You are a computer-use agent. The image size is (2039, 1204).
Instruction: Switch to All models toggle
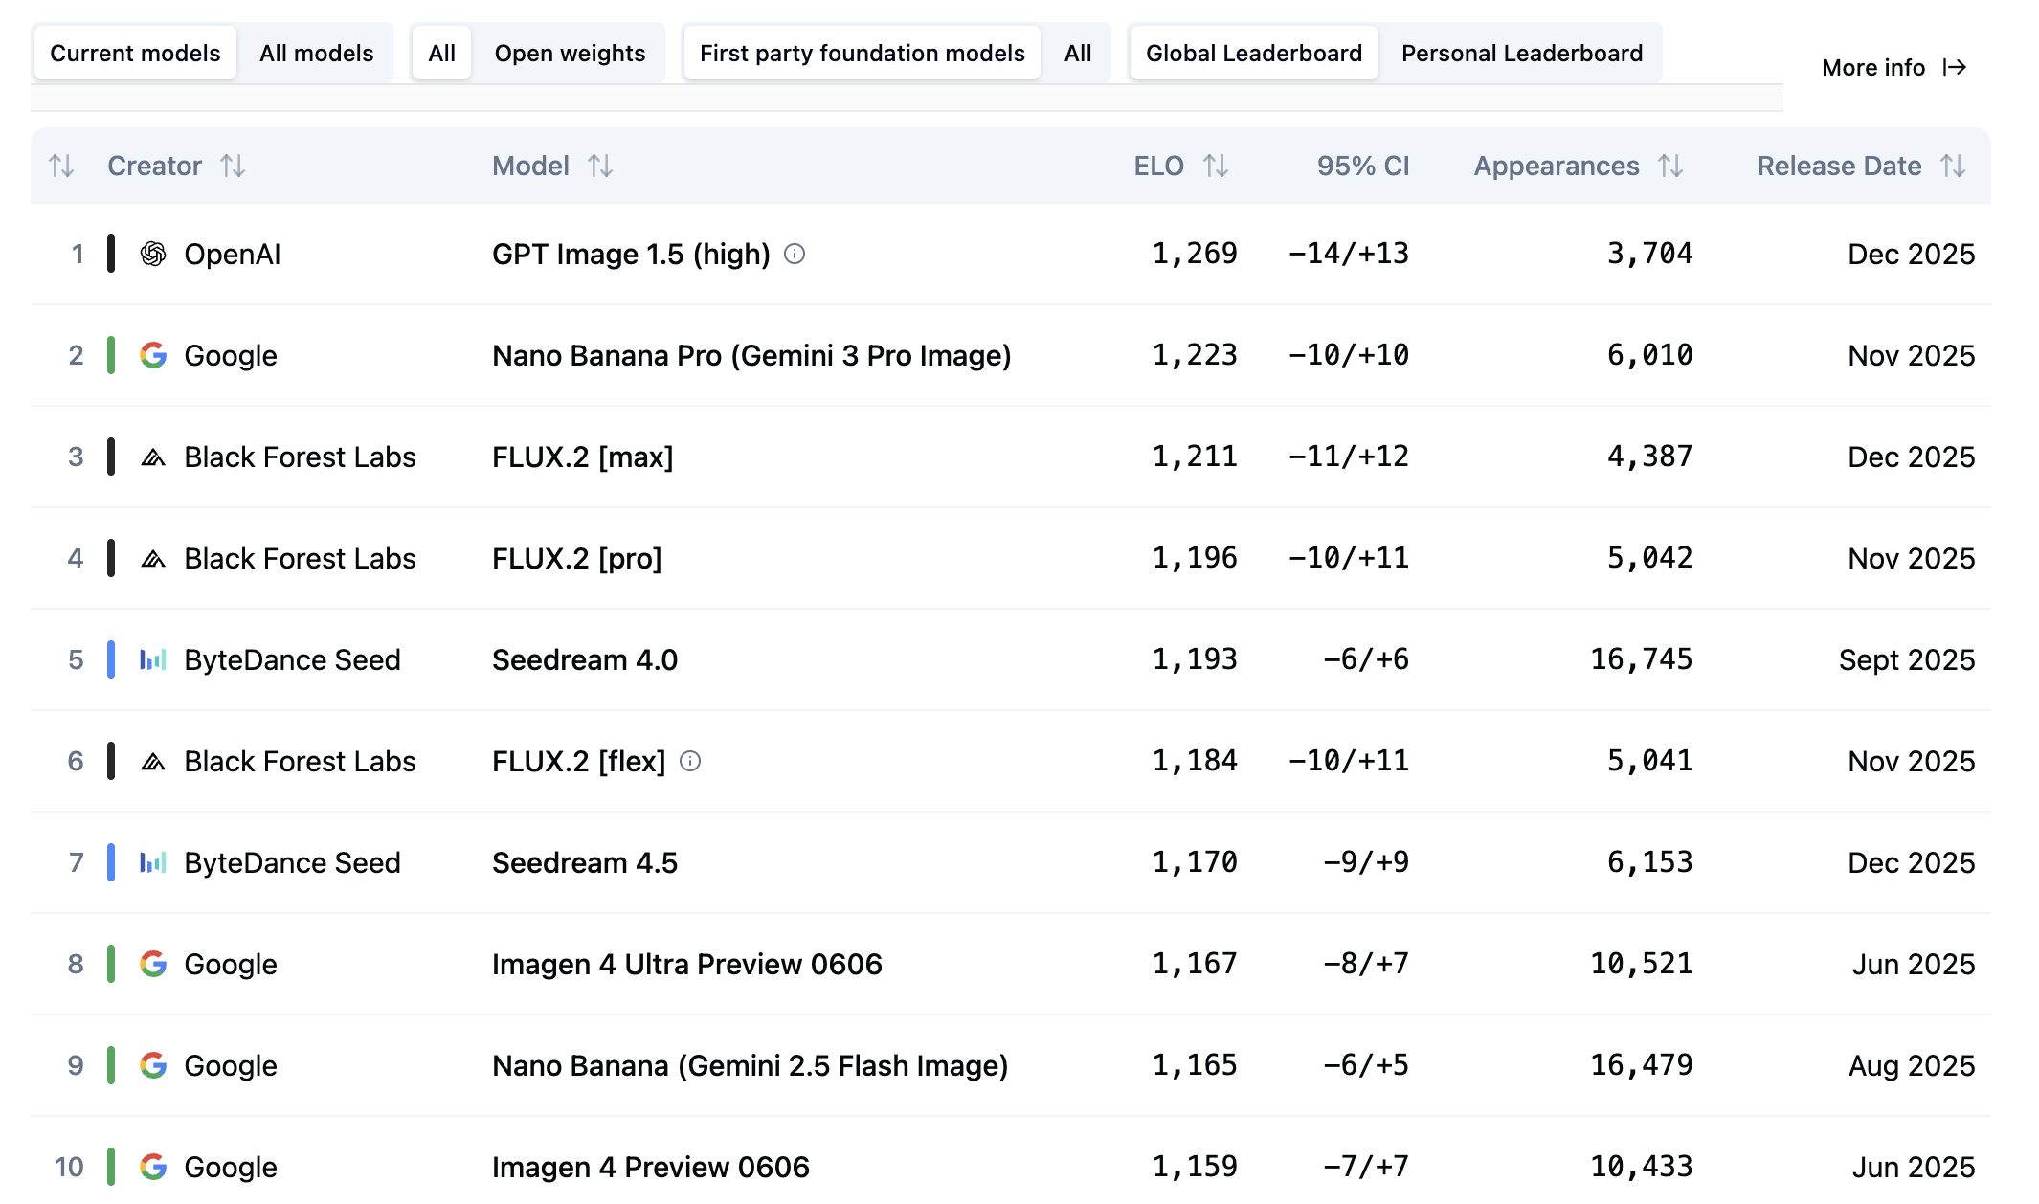(316, 54)
